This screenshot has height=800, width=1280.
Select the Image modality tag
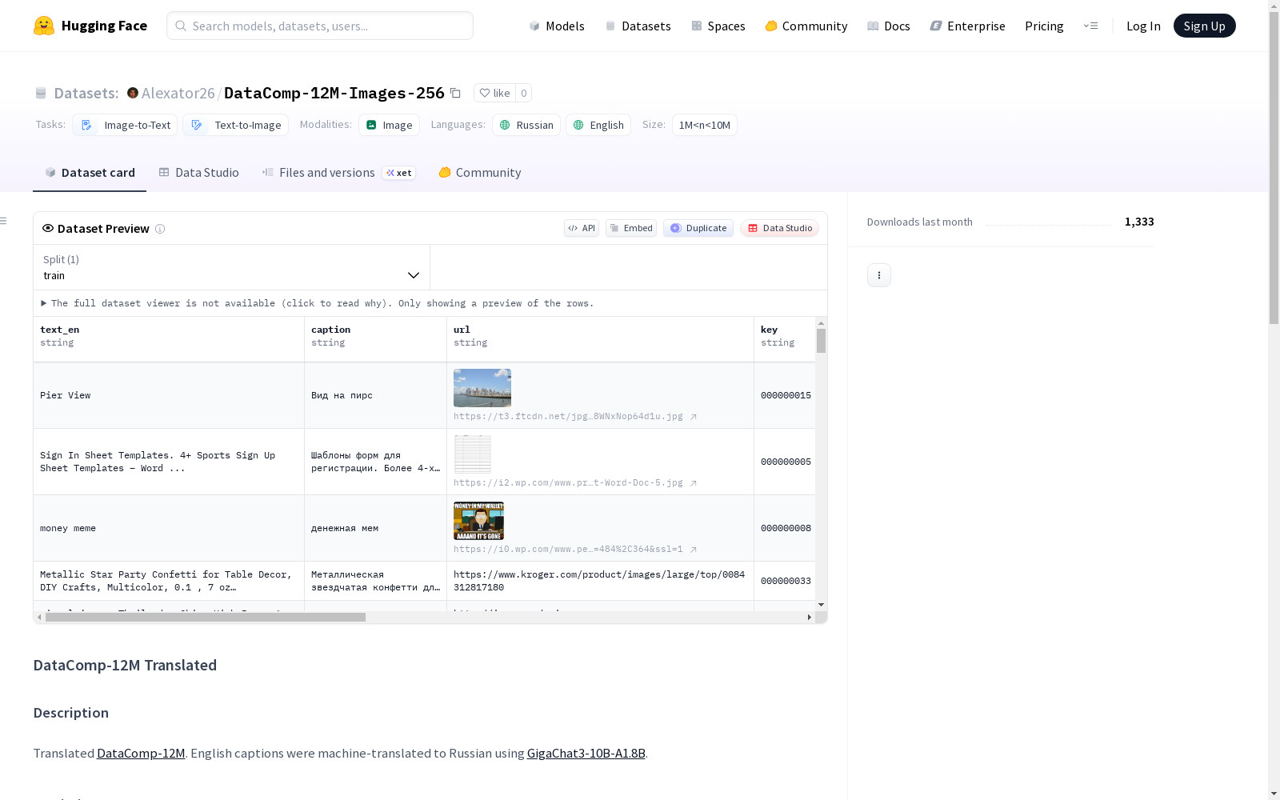[389, 125]
